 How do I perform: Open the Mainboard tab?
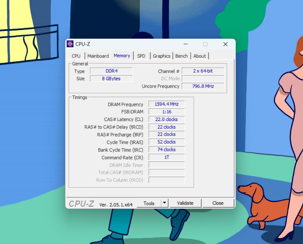tap(98, 56)
